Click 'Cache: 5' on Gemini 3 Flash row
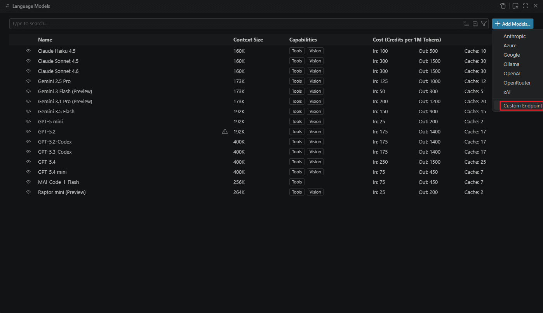This screenshot has height=313, width=543. 474,91
